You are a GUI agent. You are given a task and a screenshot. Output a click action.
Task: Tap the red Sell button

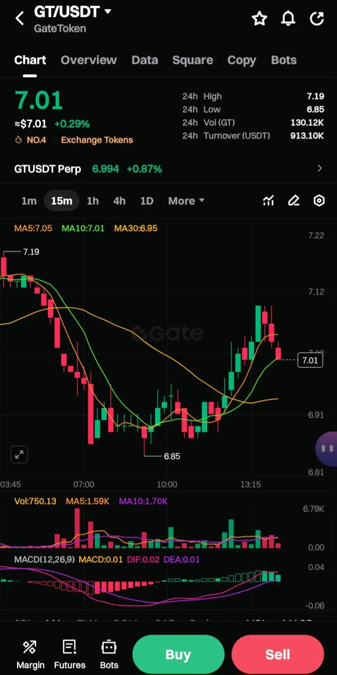pos(278,654)
